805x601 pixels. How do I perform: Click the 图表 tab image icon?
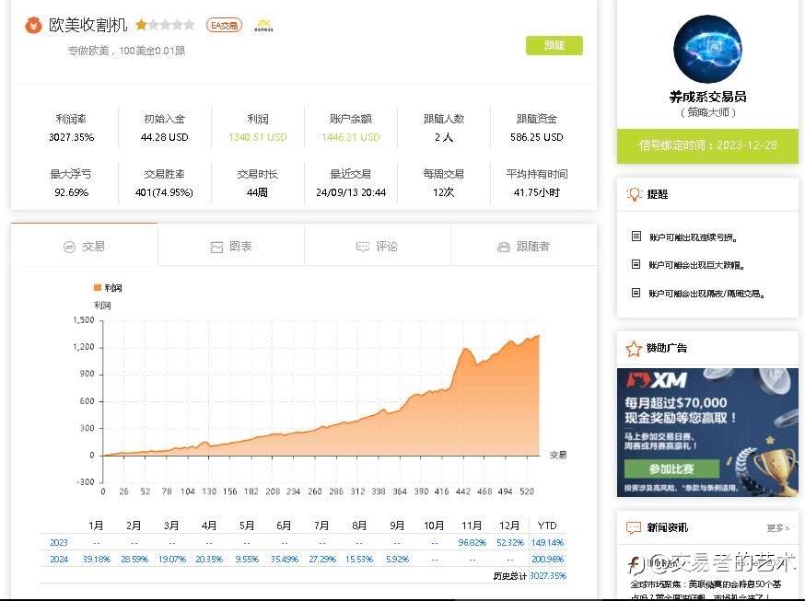coord(216,248)
